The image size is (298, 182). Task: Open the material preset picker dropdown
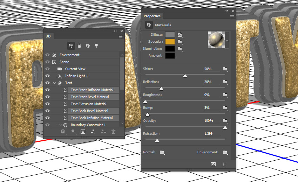(227, 40)
